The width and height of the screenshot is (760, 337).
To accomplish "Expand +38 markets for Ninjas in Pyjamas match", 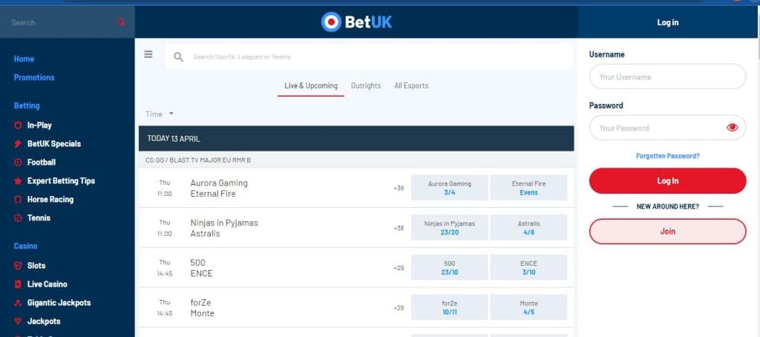I will [x=399, y=228].
